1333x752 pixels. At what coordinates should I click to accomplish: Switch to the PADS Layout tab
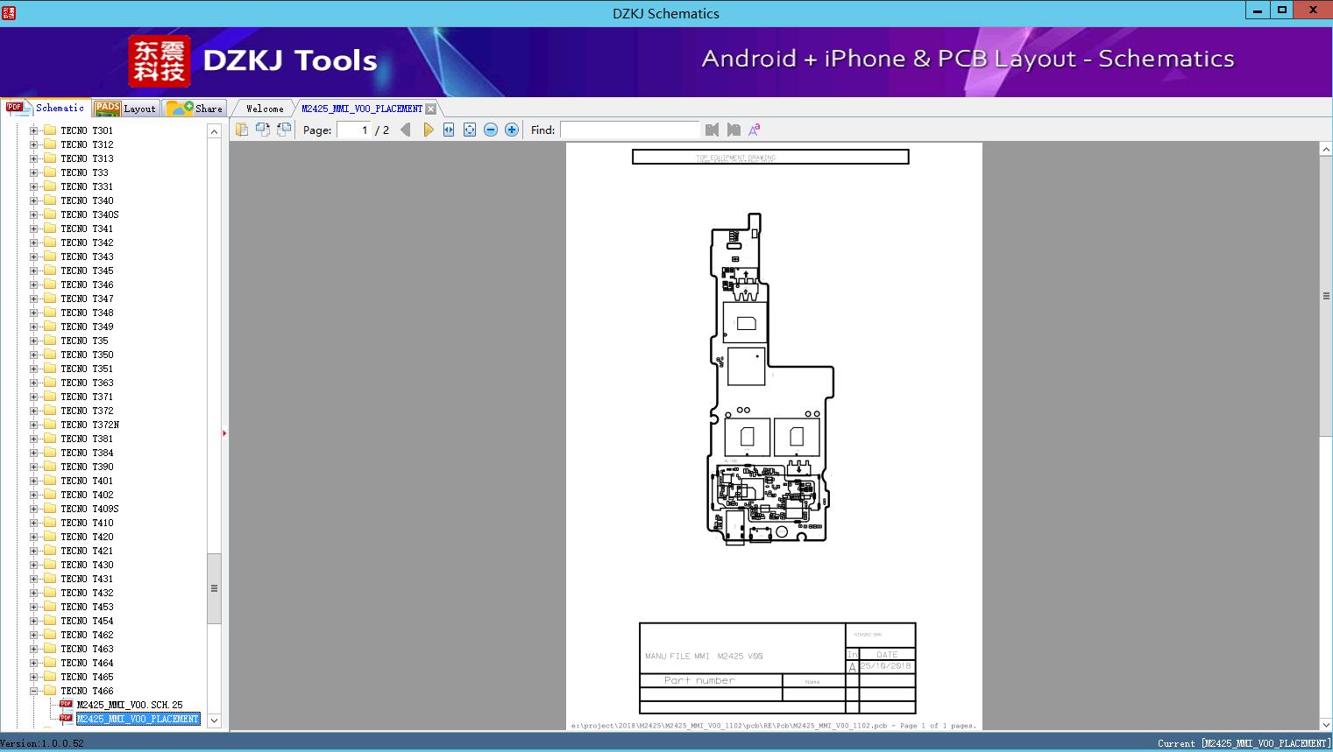pos(125,108)
